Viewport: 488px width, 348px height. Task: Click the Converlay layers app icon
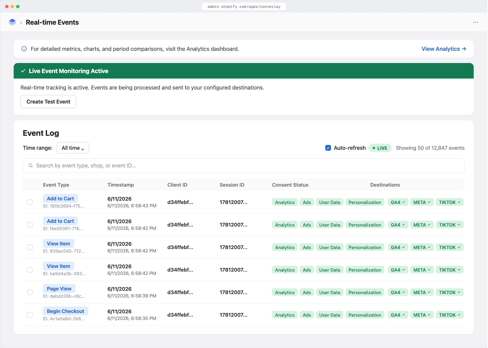[x=12, y=22]
